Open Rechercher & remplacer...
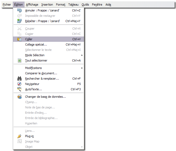Screen dimensions: 176x151 pyautogui.click(x=49, y=79)
